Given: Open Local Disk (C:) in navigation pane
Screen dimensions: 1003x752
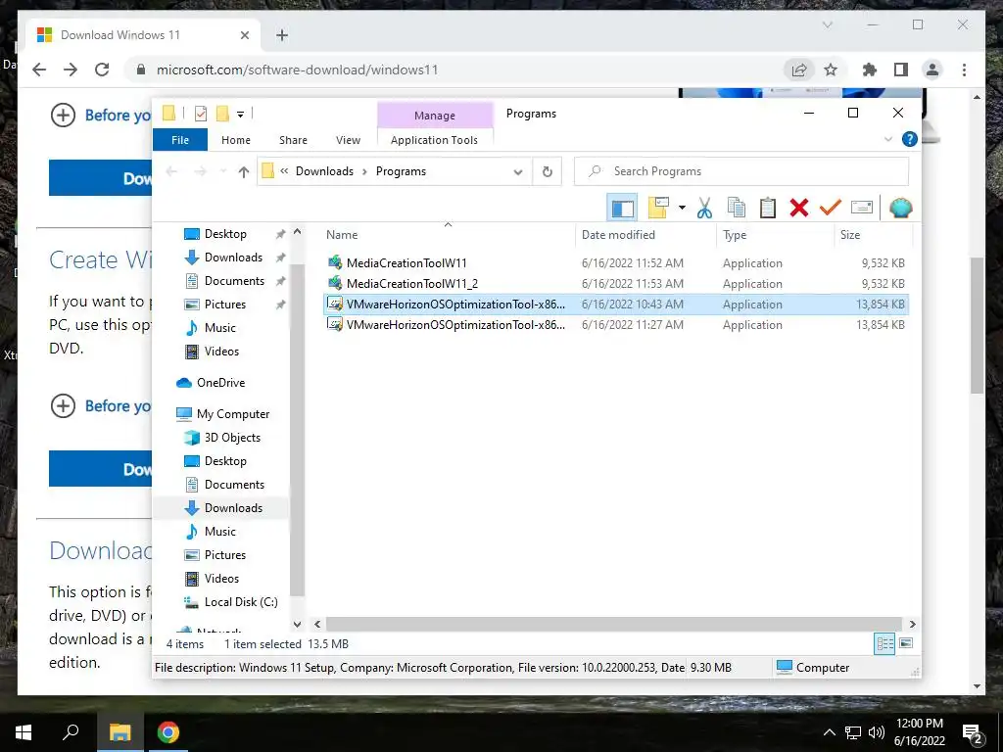Looking at the screenshot, I should (241, 602).
